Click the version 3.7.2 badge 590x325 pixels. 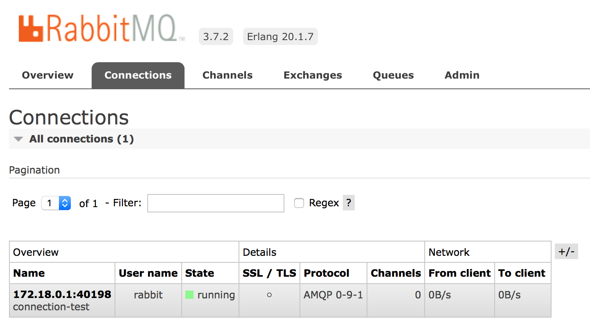(216, 36)
